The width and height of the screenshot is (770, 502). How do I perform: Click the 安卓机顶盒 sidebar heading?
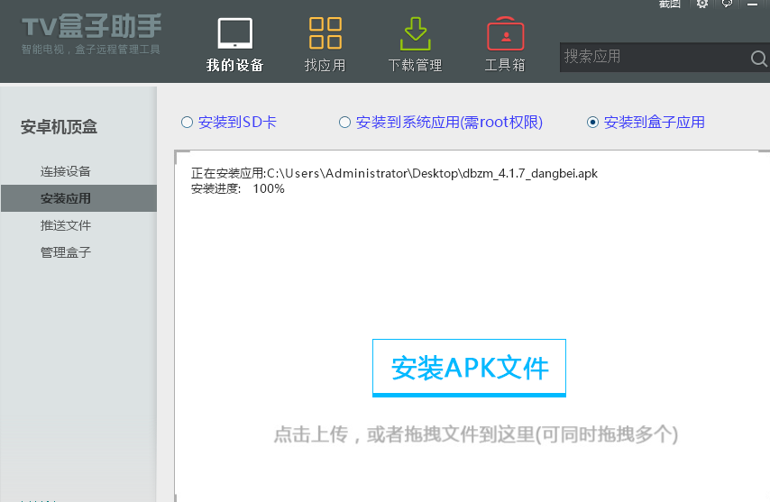(x=59, y=128)
